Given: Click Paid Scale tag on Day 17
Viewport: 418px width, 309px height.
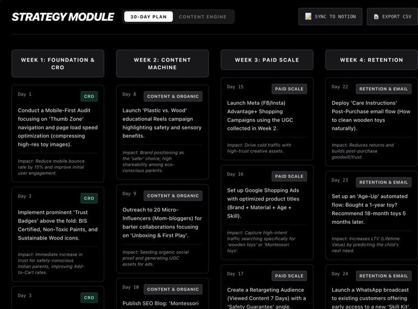Looking at the screenshot, I should (x=289, y=276).
